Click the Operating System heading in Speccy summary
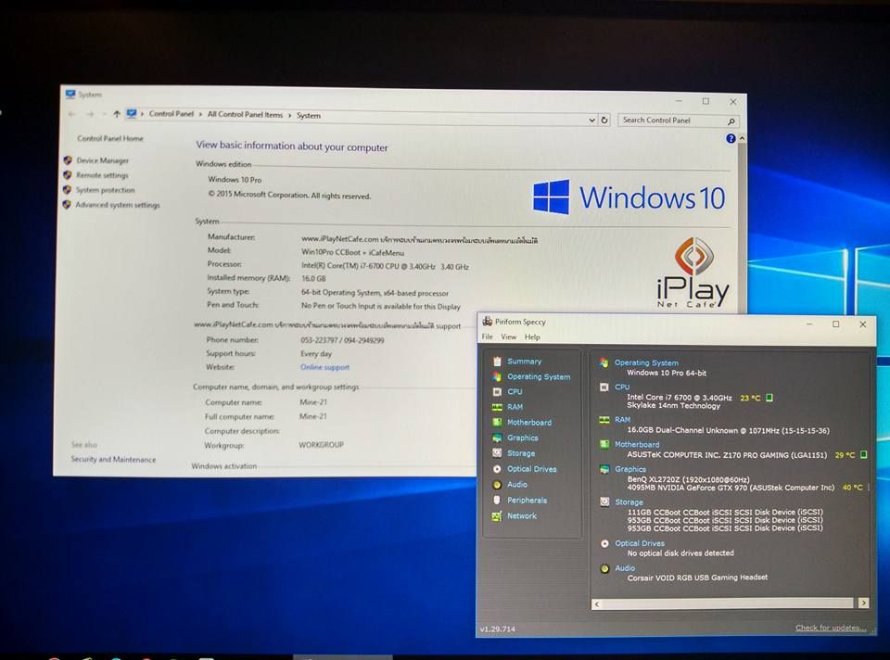890x660 pixels. tap(646, 362)
